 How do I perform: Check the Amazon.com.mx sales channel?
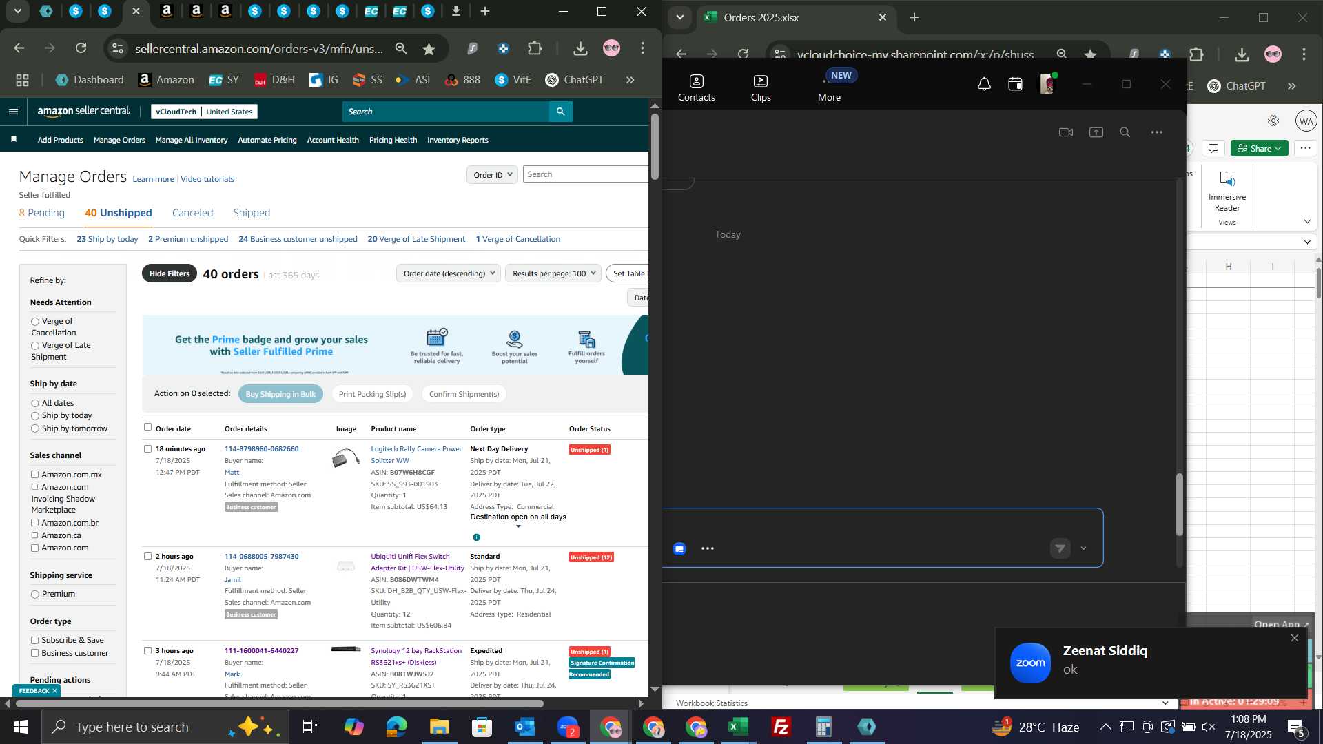tap(34, 475)
